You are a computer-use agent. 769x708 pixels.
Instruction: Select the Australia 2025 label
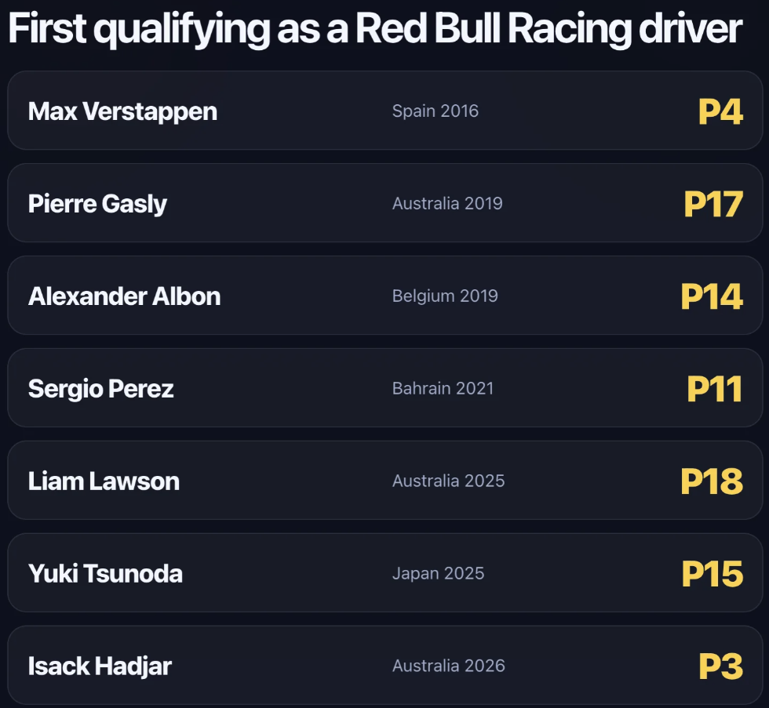click(448, 481)
